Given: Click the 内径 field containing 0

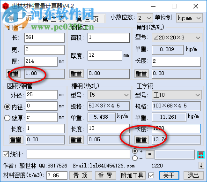Looking at the screenshot, I should [x=42, y=106].
